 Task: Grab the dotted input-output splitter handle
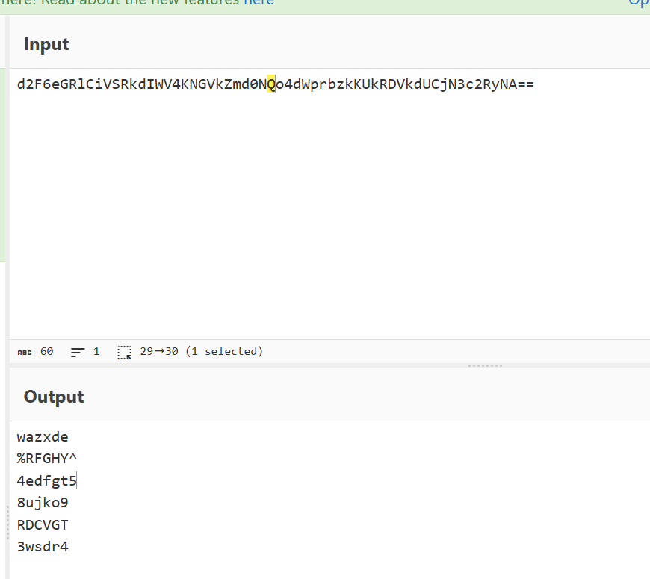[x=485, y=365]
